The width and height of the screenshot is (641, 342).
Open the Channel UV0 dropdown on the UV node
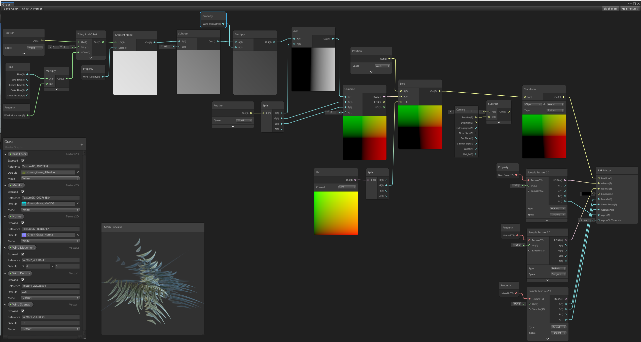(x=347, y=187)
